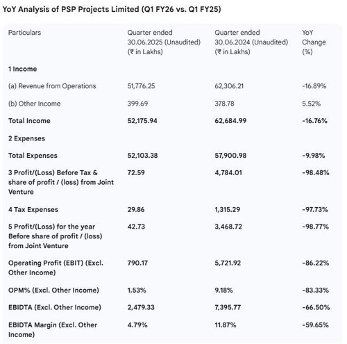The height and width of the screenshot is (344, 347).
Task: Click Quarter ended 30.06.2024 column header
Action: tap(251, 42)
